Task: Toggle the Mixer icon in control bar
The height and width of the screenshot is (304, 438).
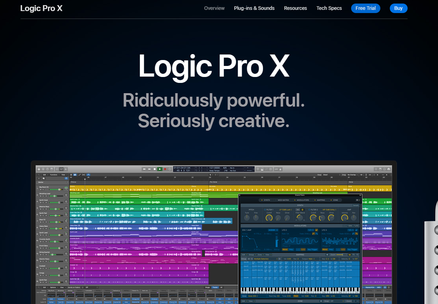Action: click(61, 169)
